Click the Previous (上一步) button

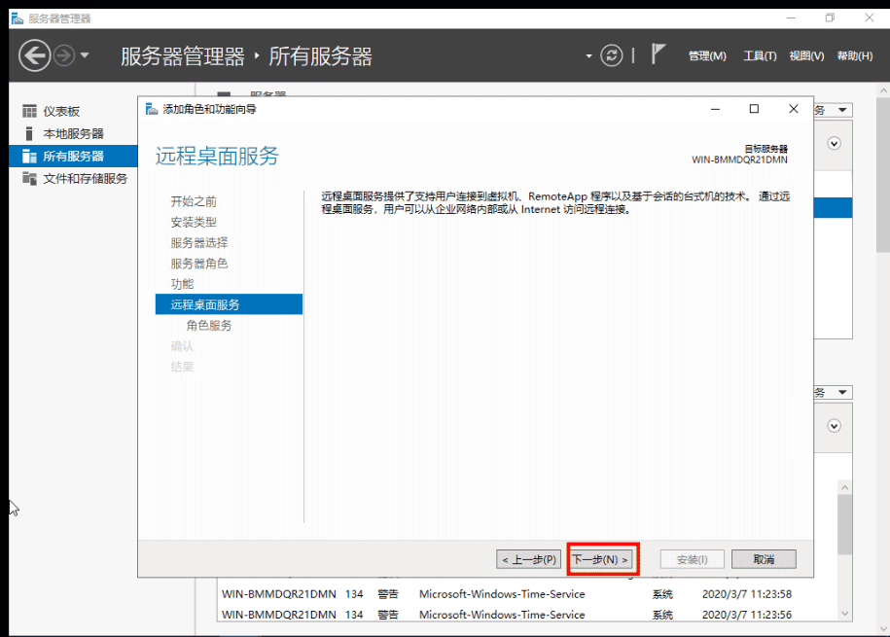click(x=528, y=559)
